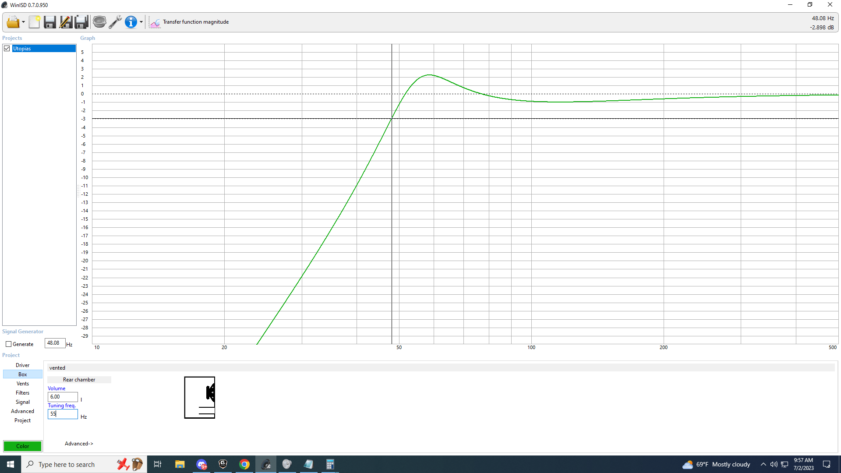Click the green Color swatch button
Image resolution: width=841 pixels, height=473 pixels.
[x=23, y=446]
